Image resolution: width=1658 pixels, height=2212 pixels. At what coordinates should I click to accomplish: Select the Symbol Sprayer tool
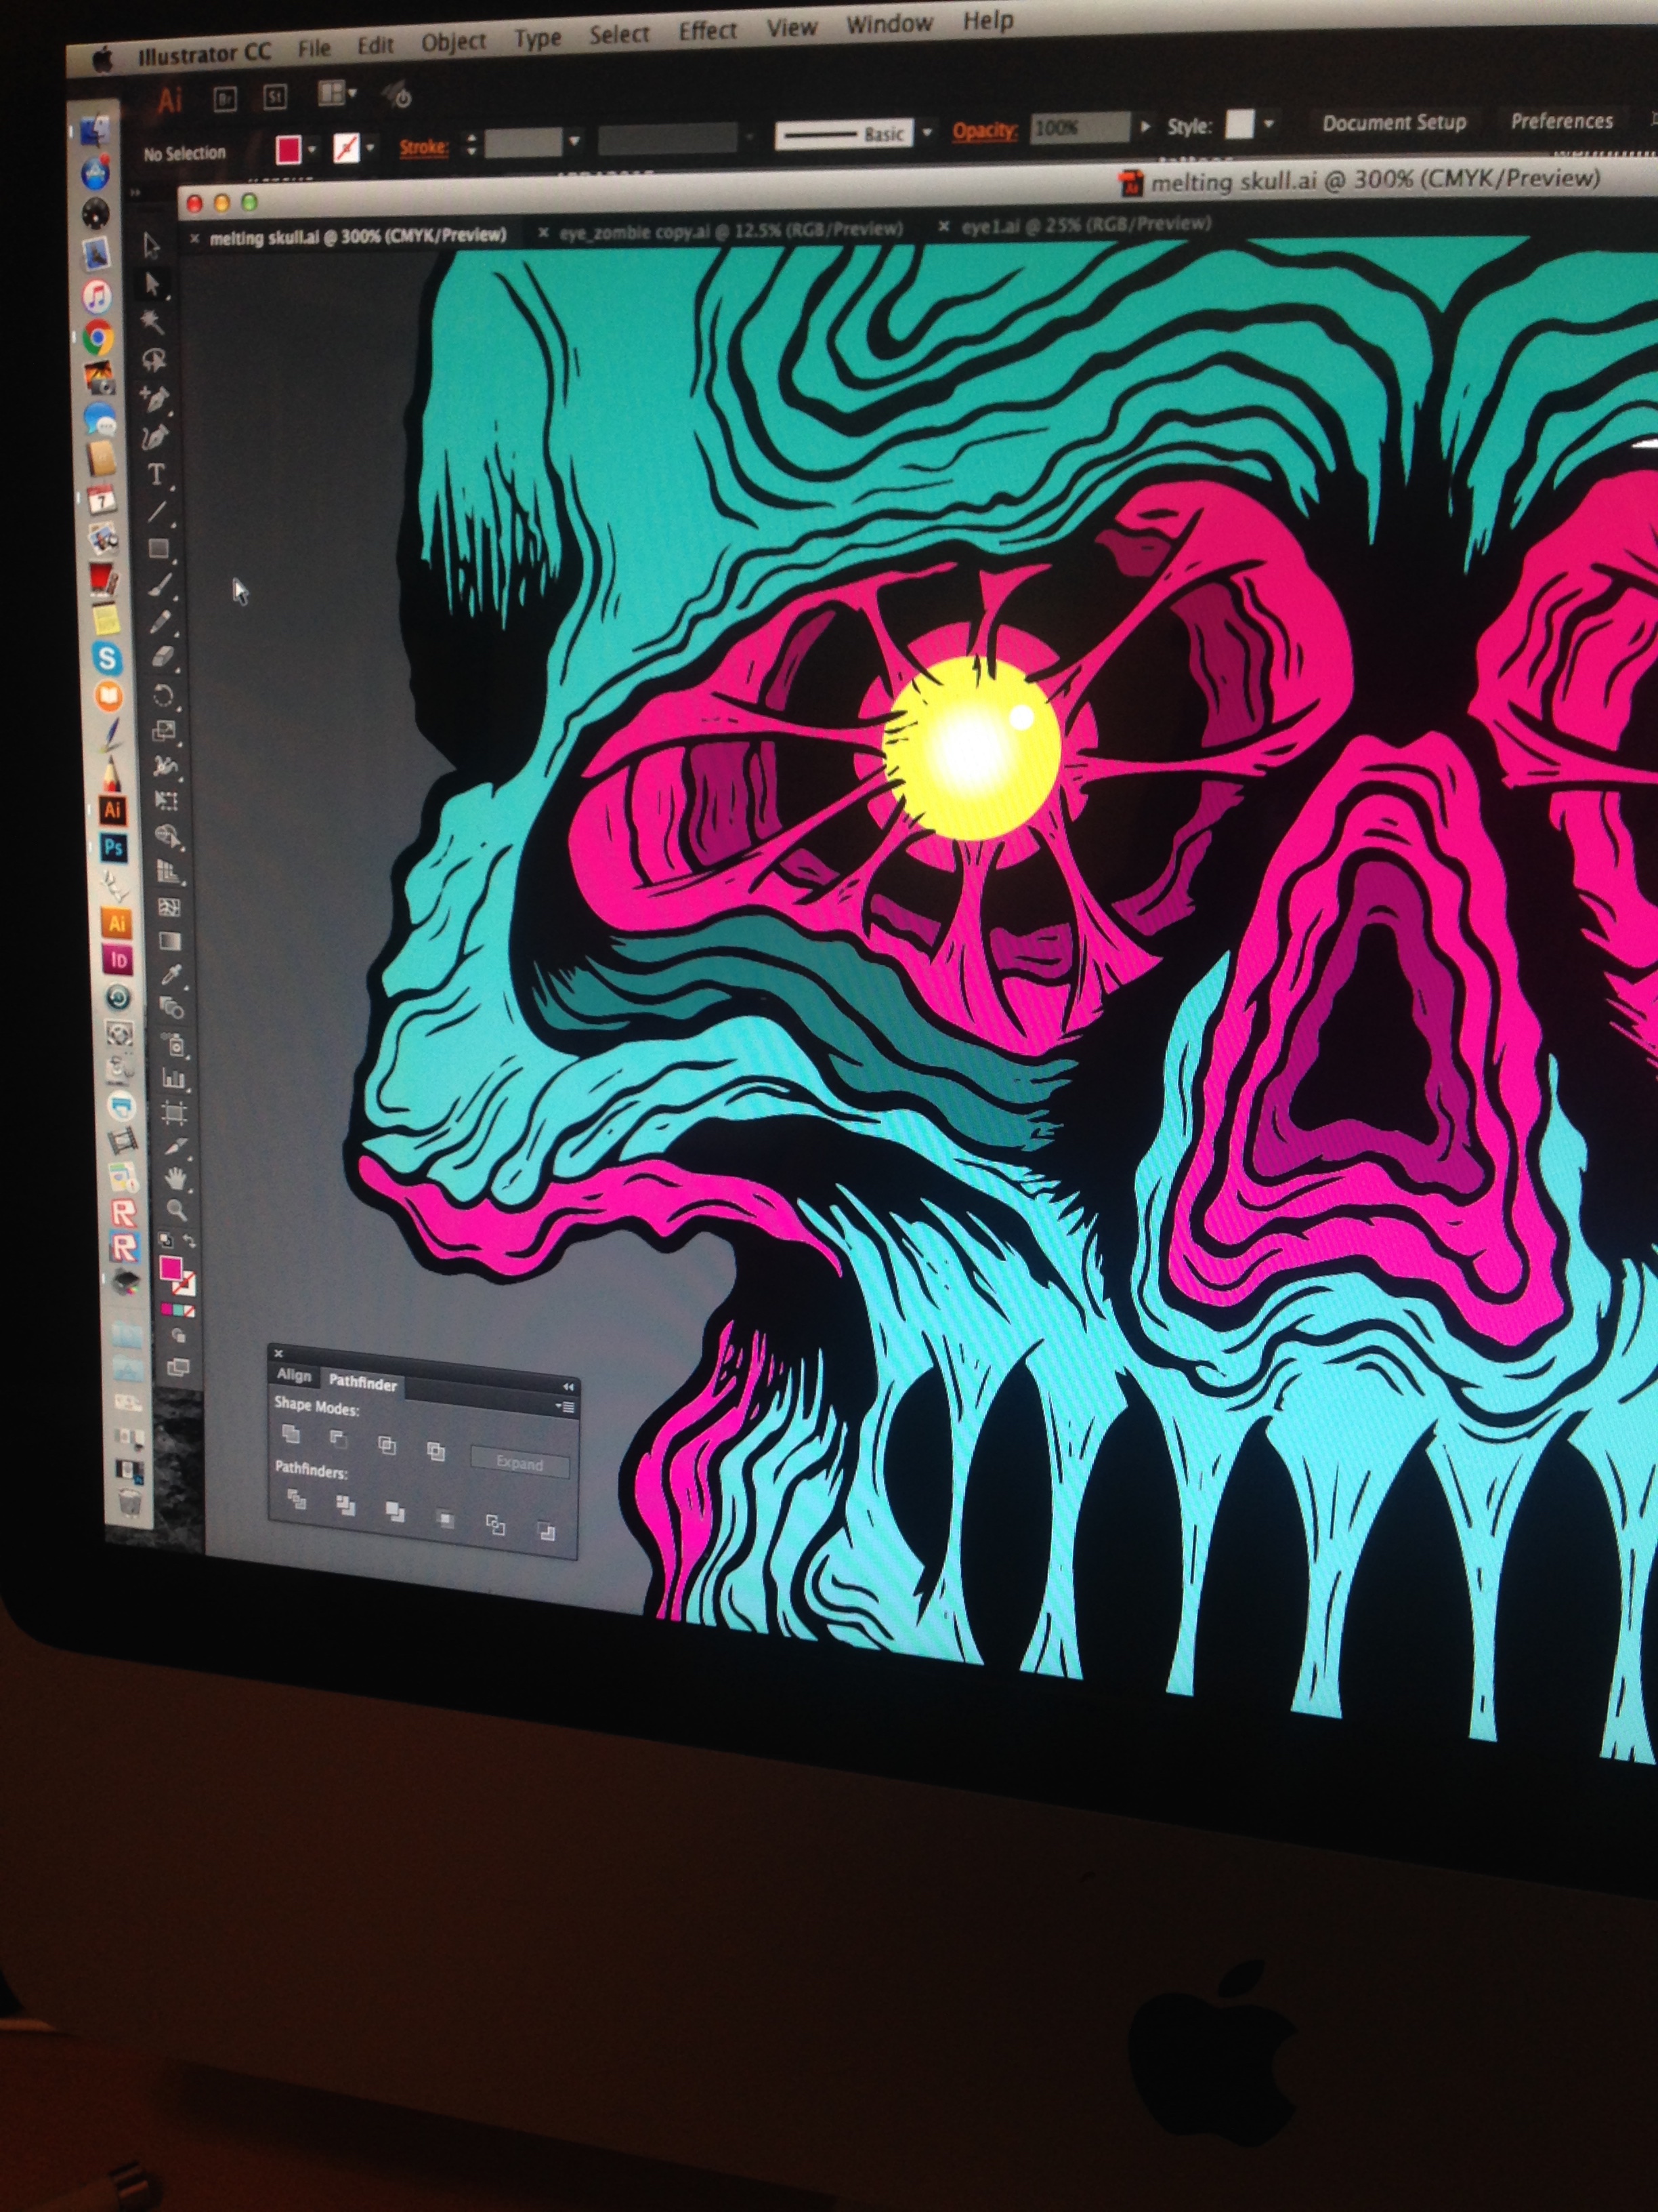(173, 1044)
